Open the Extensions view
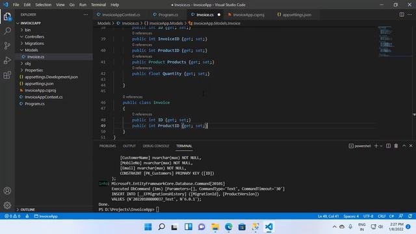The width and height of the screenshot is (416, 234). click(x=7, y=75)
